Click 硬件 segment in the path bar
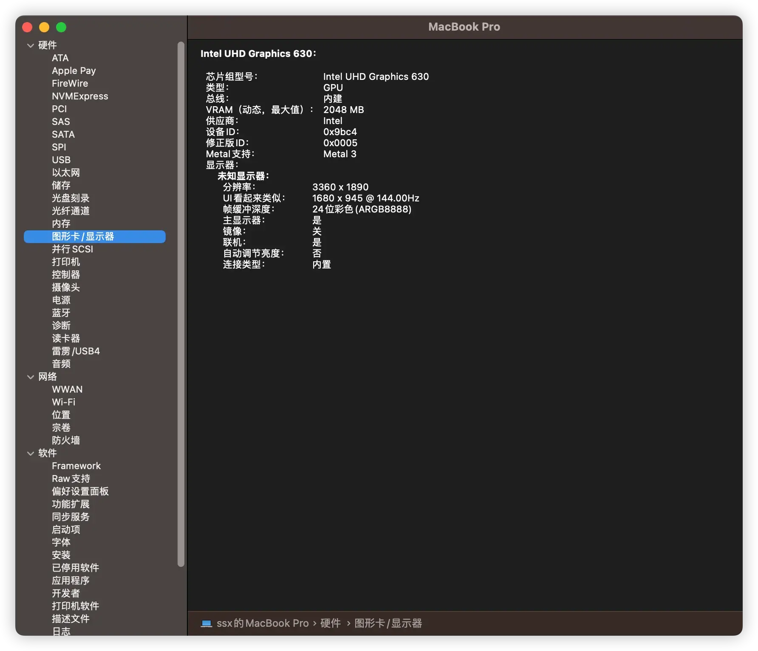The width and height of the screenshot is (758, 651). pyautogui.click(x=331, y=623)
